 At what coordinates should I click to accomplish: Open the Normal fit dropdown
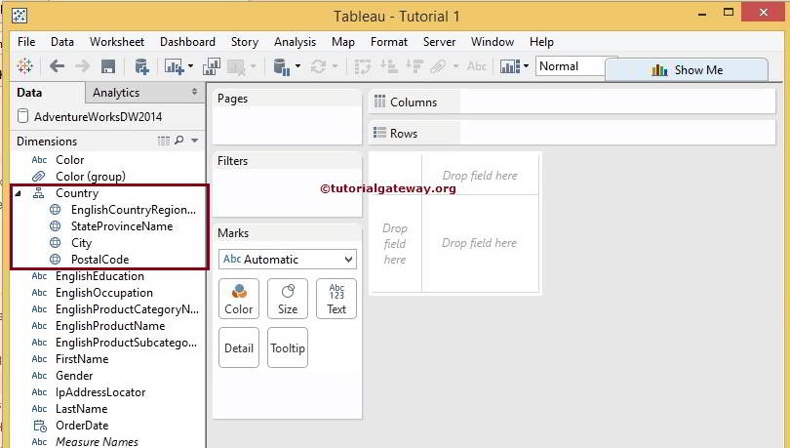coord(571,66)
